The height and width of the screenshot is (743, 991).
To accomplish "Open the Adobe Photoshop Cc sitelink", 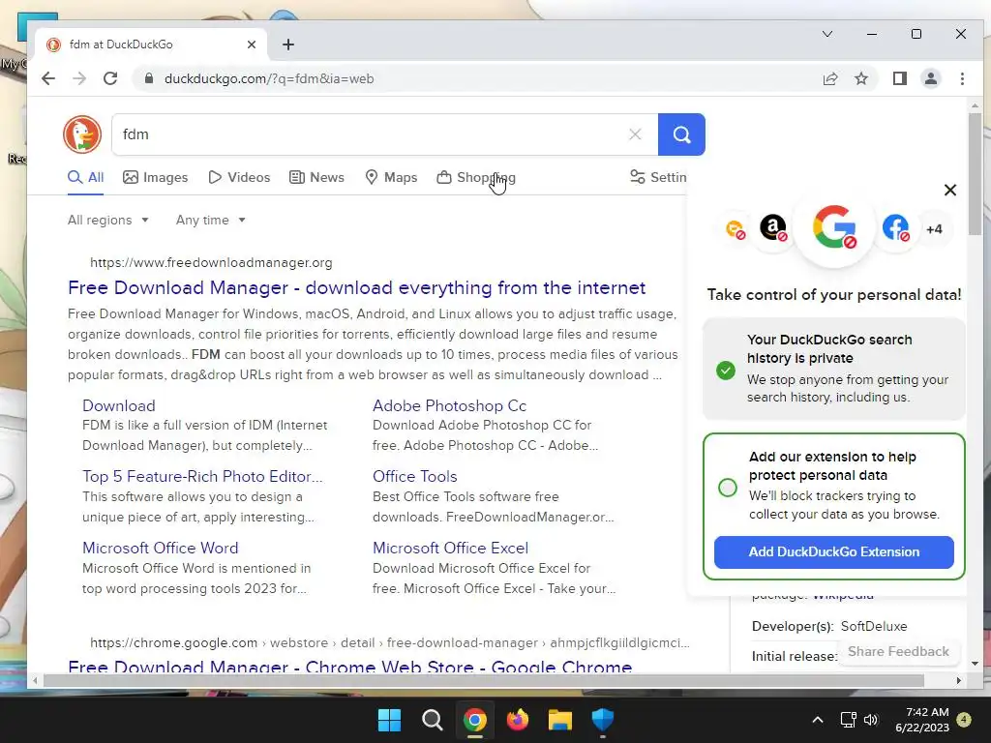I will tap(449, 405).
